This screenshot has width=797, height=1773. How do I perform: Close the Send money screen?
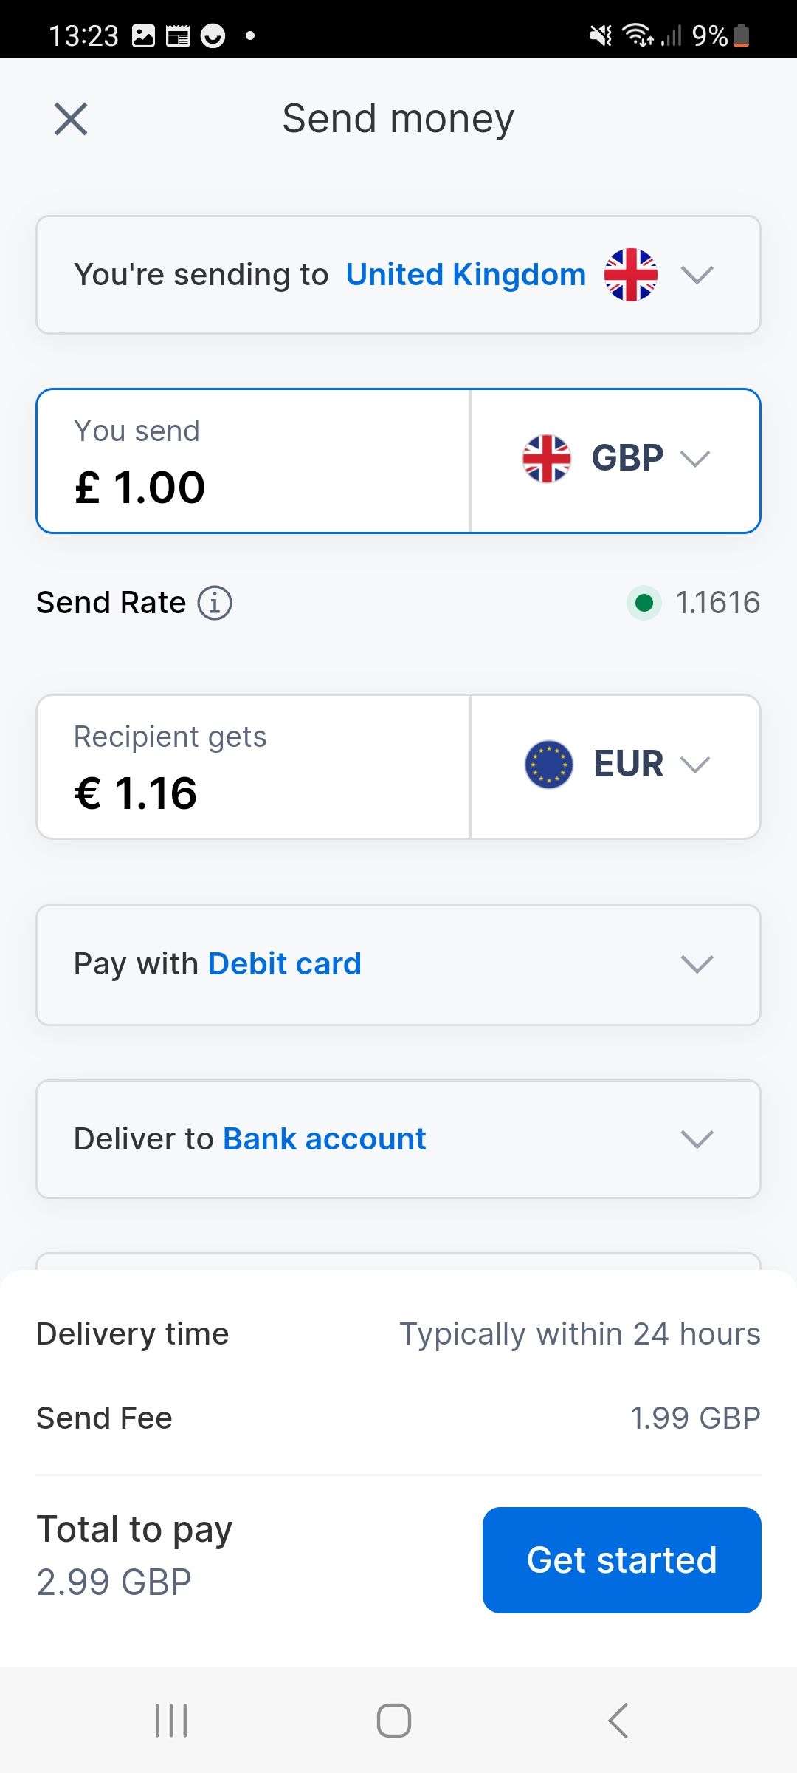point(71,119)
